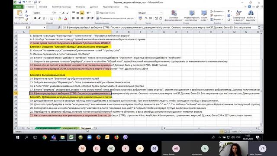Screen dimensions: 277x156
Task: Click the Comma Style (000) icon
Action: click(151, 18)
